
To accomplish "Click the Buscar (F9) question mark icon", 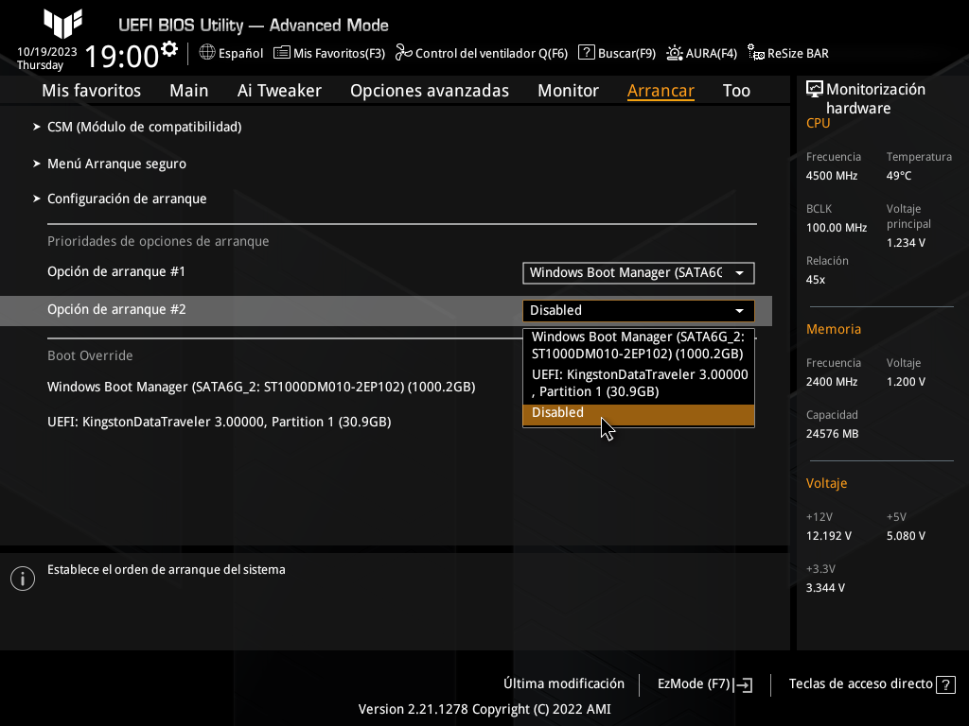I will click(587, 53).
